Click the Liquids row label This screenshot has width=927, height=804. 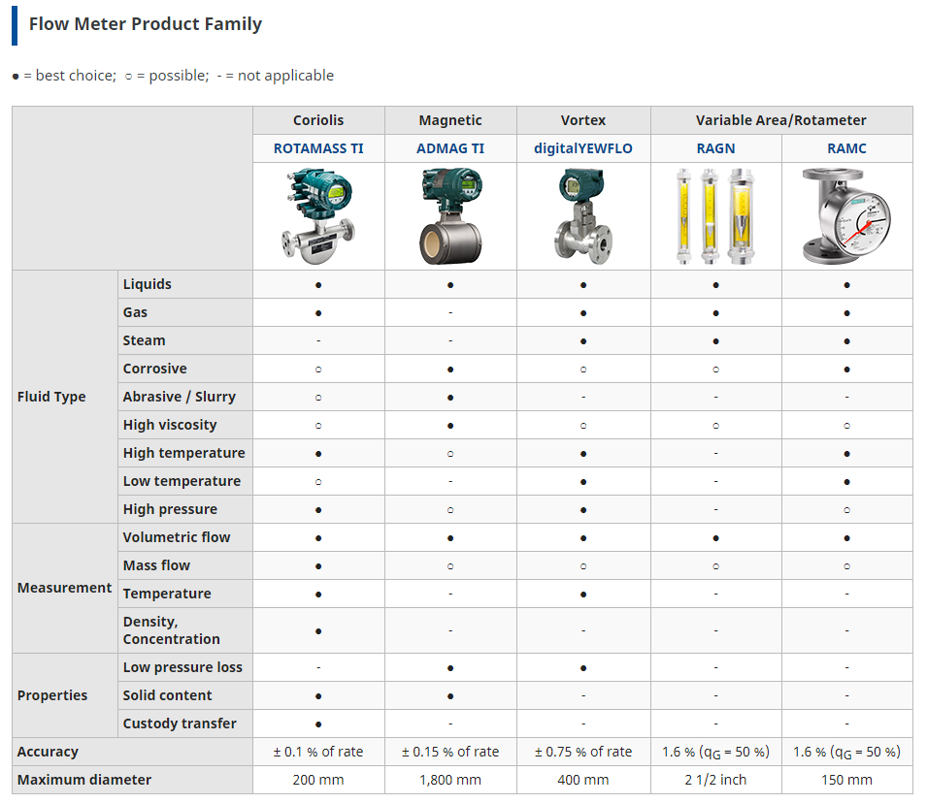[148, 284]
